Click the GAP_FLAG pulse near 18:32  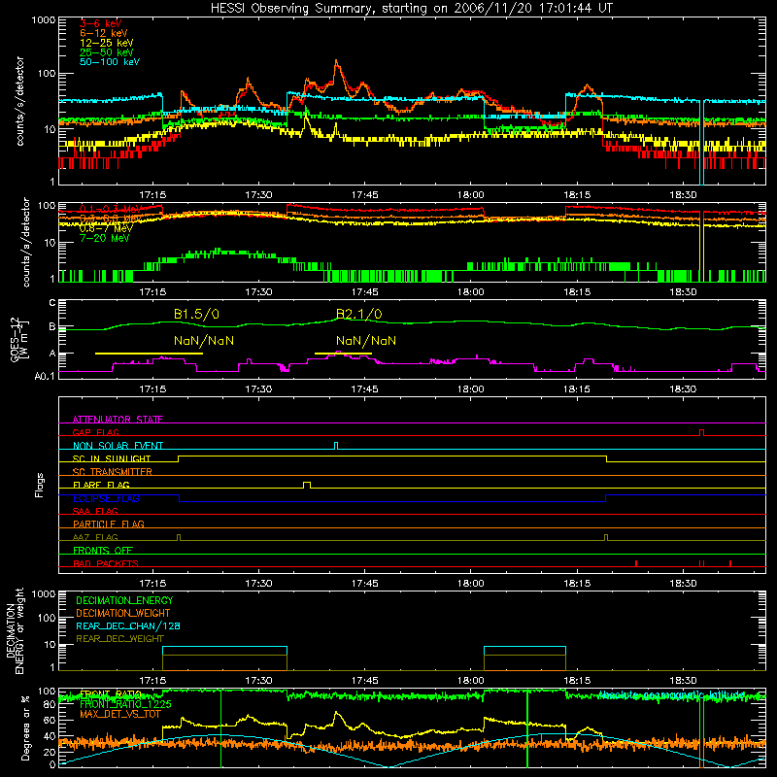[x=701, y=432]
